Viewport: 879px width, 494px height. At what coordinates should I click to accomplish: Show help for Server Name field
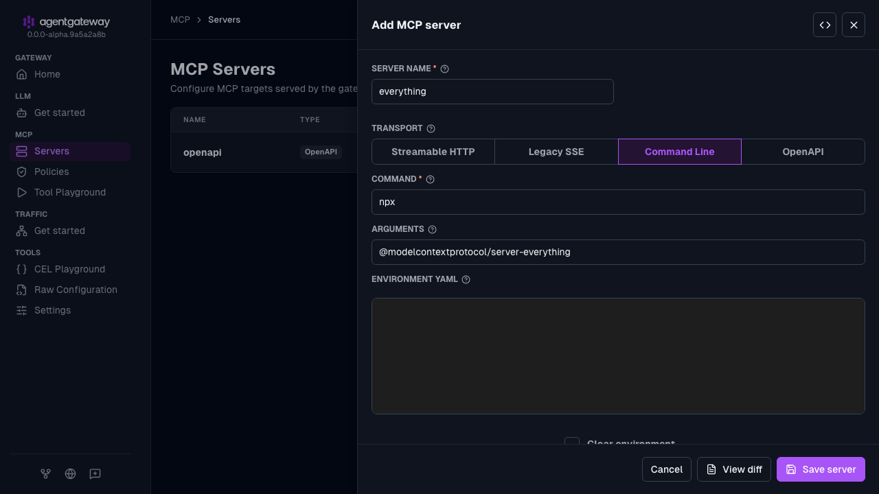click(444, 69)
